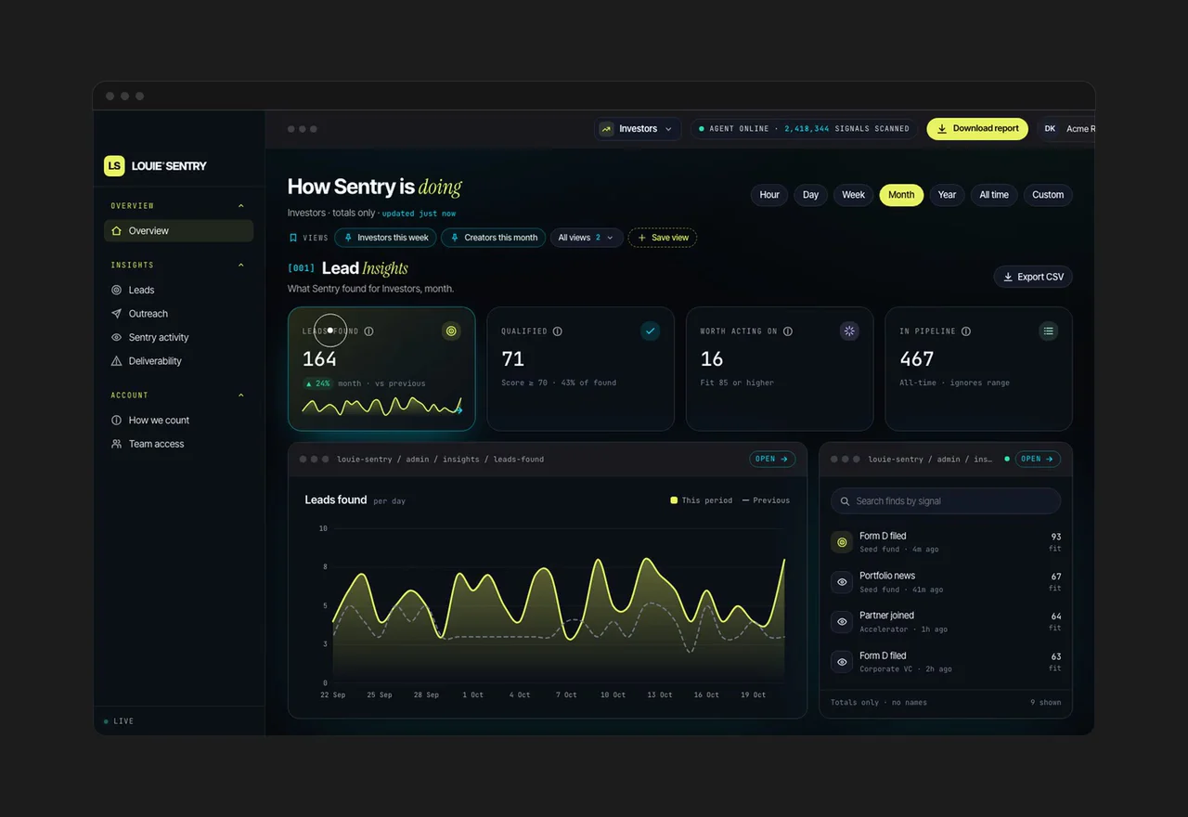Click info icon beside Leads Found label
The width and height of the screenshot is (1188, 817).
(368, 331)
